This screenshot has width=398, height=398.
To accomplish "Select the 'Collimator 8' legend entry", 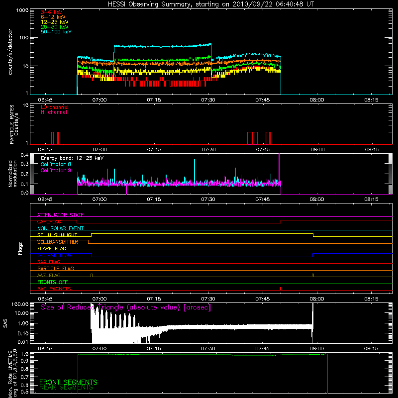I will coord(56,164).
